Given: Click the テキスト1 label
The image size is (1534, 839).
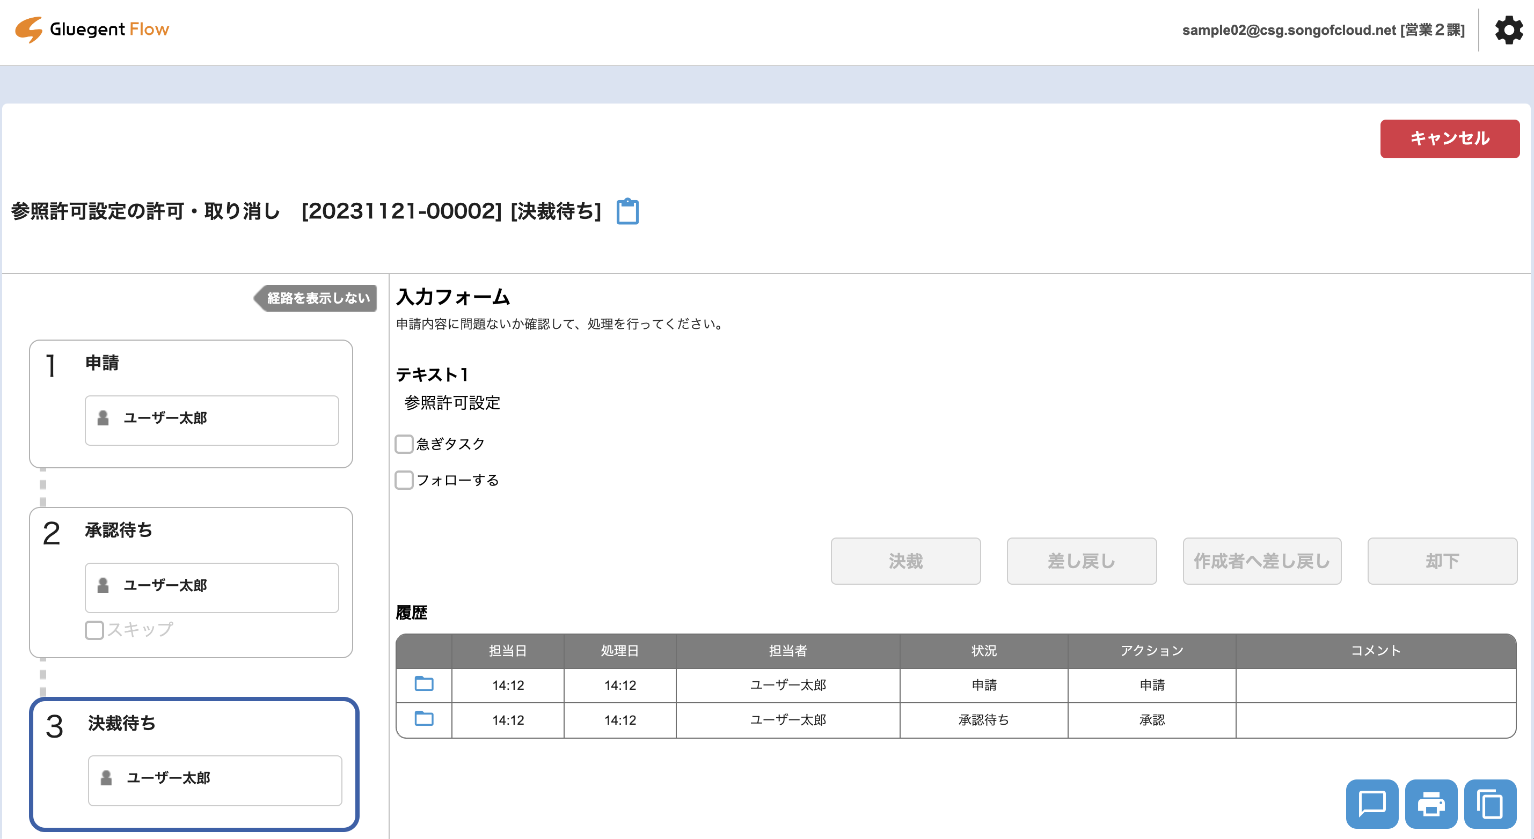Looking at the screenshot, I should pyautogui.click(x=432, y=374).
